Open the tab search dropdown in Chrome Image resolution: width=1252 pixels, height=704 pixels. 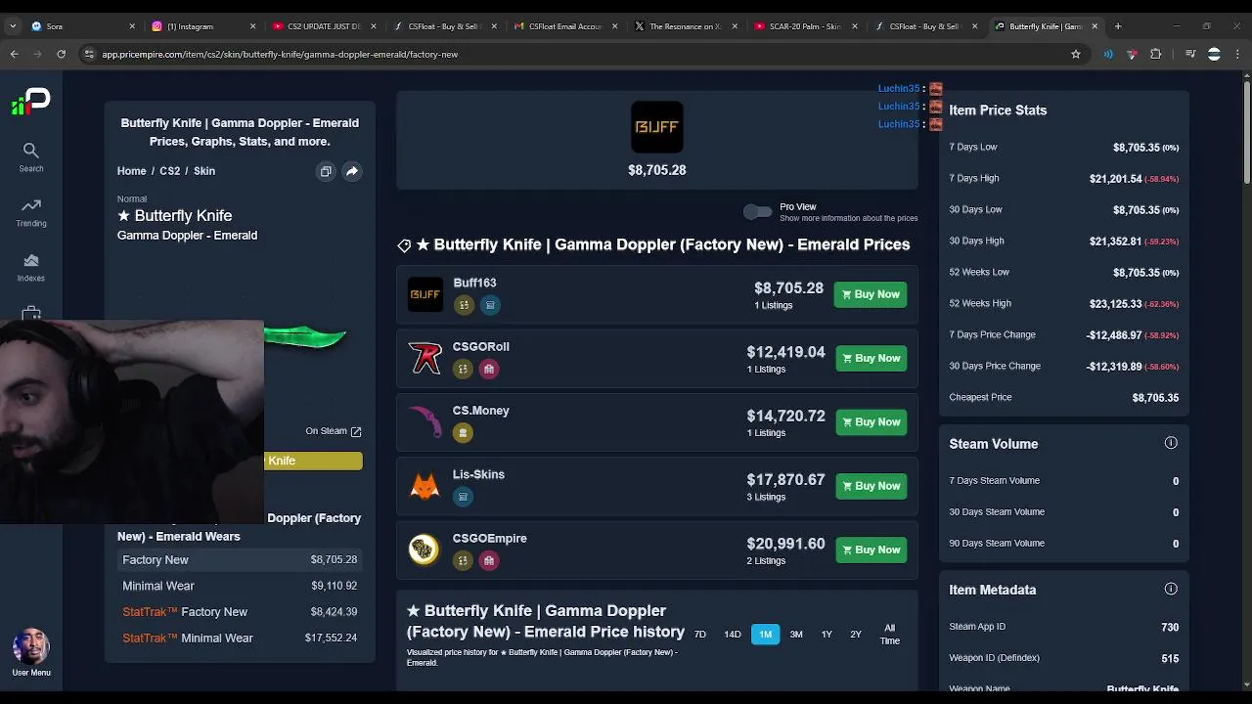click(13, 26)
